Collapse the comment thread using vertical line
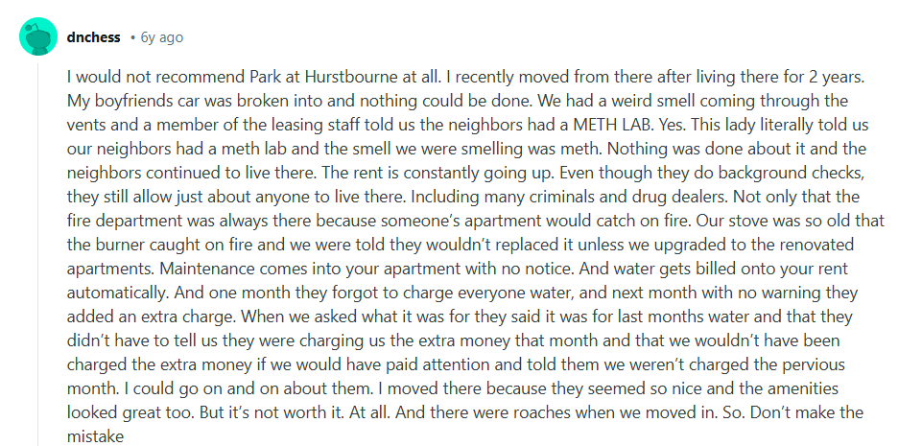The height and width of the screenshot is (446, 922). pos(38,254)
